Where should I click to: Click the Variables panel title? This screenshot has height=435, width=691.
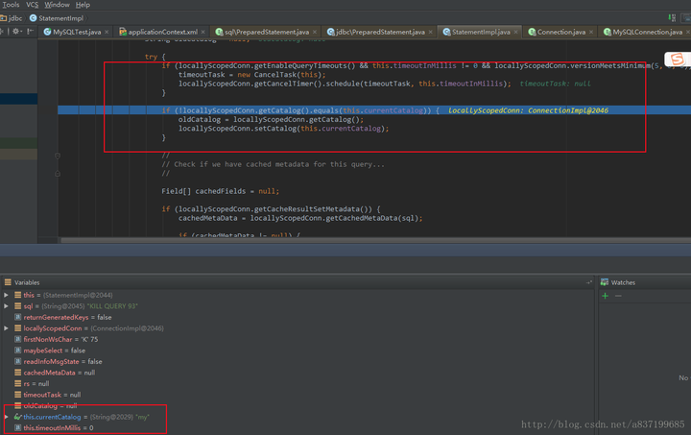pos(27,282)
